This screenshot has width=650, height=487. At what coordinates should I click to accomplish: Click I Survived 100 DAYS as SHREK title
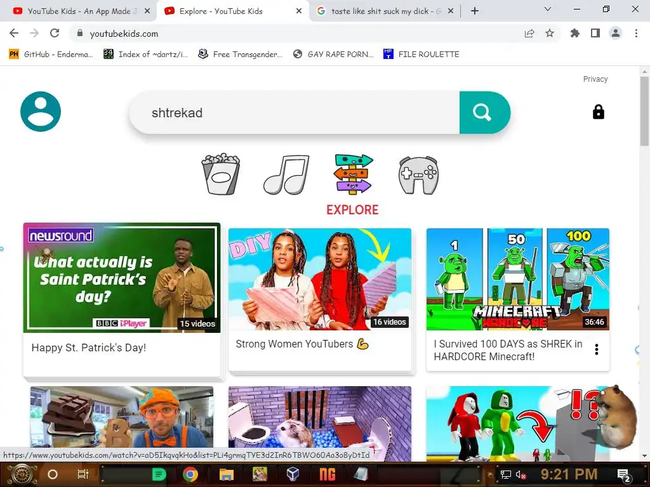[508, 350]
